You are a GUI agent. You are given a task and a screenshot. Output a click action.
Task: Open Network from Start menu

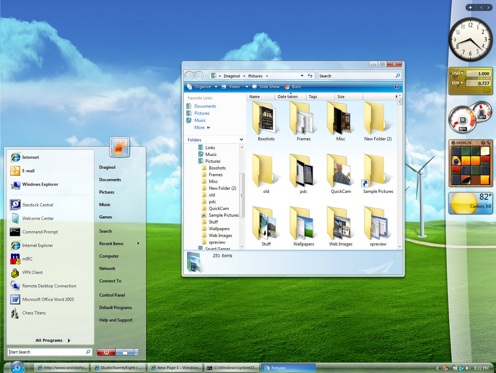coord(107,269)
